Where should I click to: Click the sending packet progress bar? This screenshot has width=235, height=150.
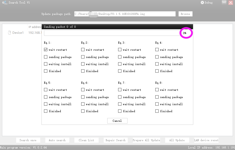pyautogui.click(x=112, y=33)
